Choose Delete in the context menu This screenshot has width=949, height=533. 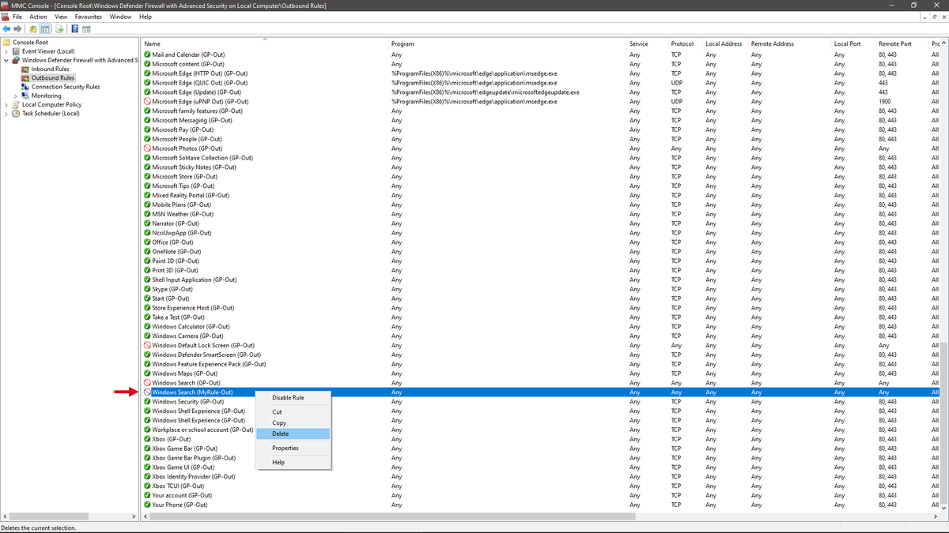[x=293, y=434]
